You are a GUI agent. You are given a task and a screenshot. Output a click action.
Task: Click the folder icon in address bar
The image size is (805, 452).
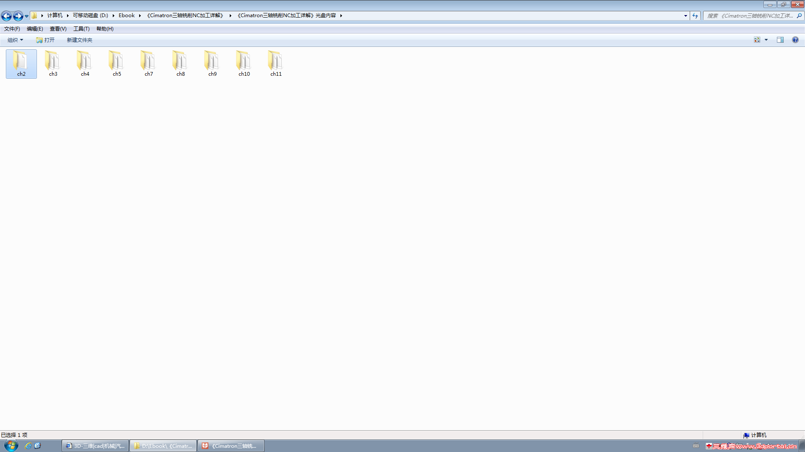point(34,15)
